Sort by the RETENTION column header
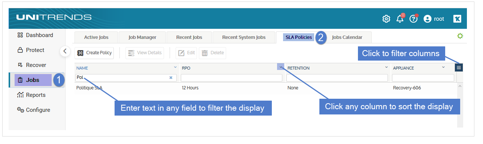Screen dimensions: 483x144 click(298, 68)
